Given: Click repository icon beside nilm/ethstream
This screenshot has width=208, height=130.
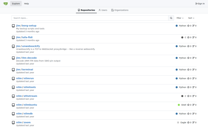Looking at the screenshot, I should pos(13,96).
